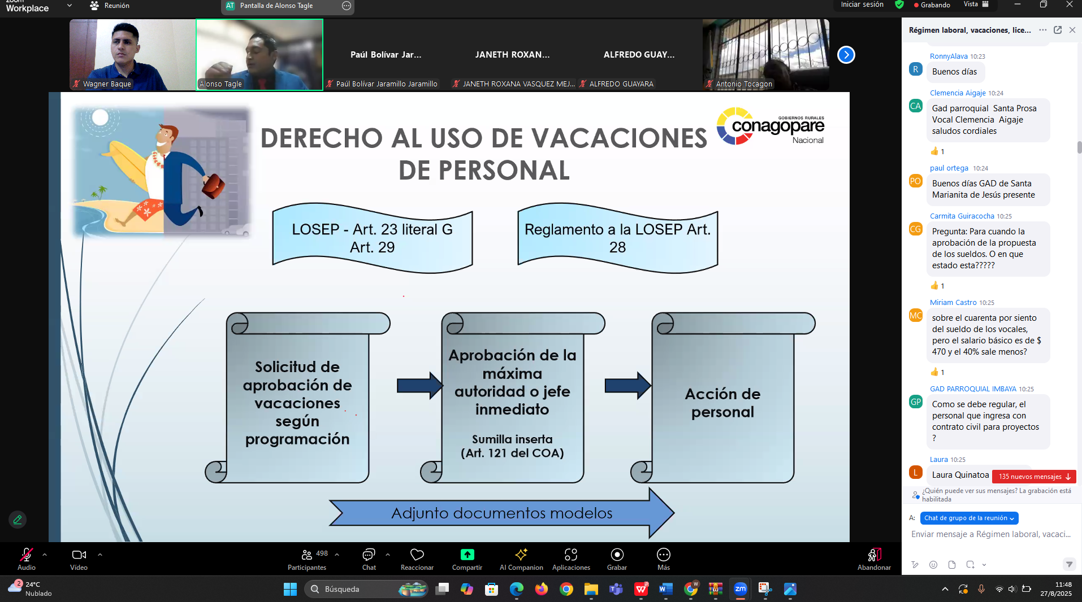The image size is (1082, 602).
Task: Click the Abandonar leave meeting icon
Action: point(874,555)
